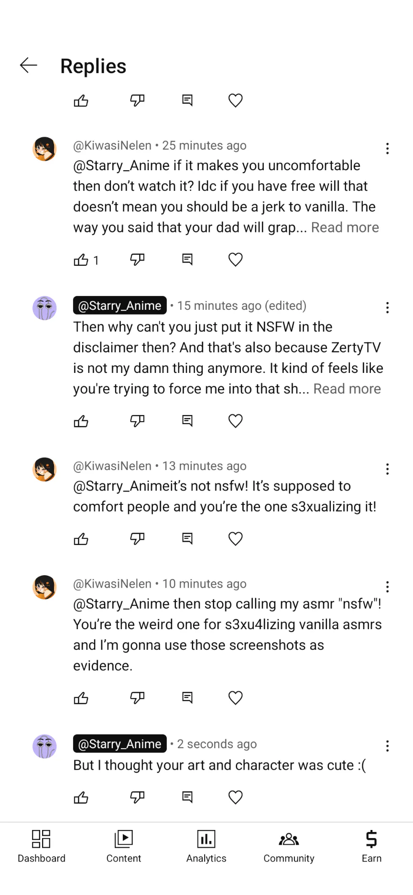Click @Starry_Anime badge on 15 minutes ago comment
The height and width of the screenshot is (895, 413).
120,306
